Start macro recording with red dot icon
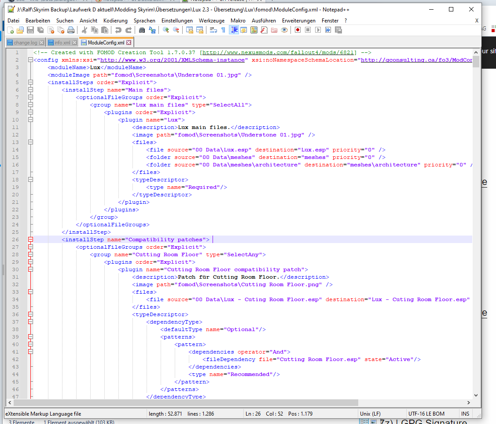Image resolution: width=496 pixels, height=424 pixels. coord(298,30)
